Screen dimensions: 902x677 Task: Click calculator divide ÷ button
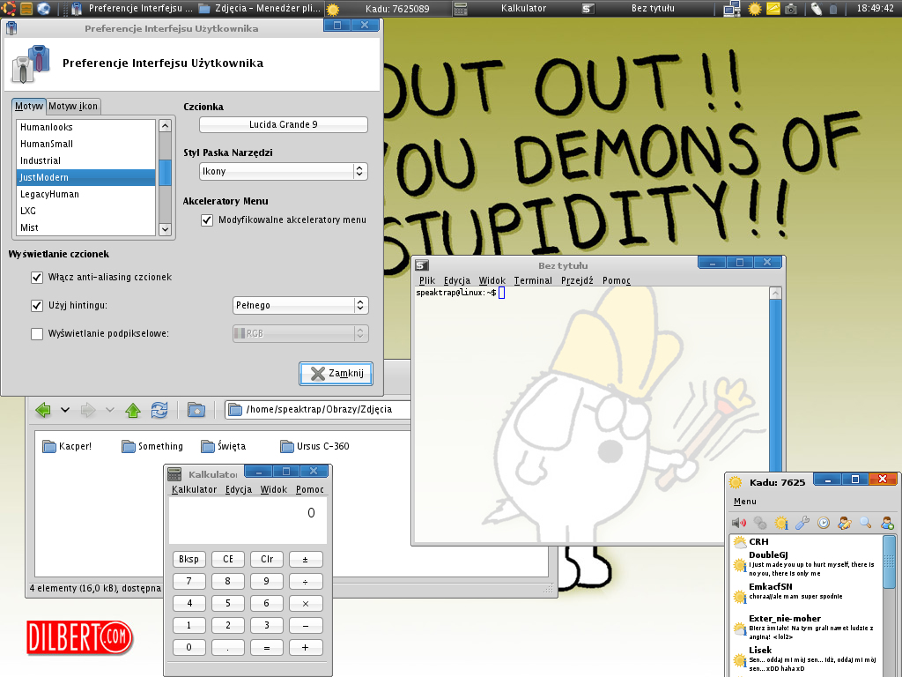[x=306, y=582]
